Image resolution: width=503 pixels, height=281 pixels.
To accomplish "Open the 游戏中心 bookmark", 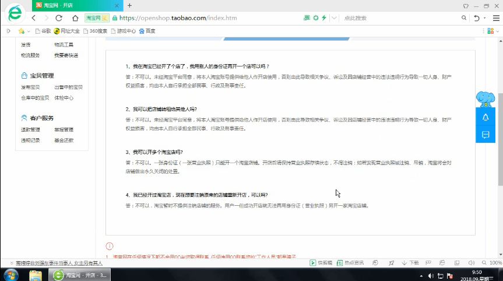I will coord(123,31).
